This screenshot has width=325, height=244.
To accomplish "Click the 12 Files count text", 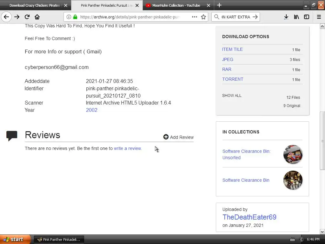I will [x=293, y=97].
